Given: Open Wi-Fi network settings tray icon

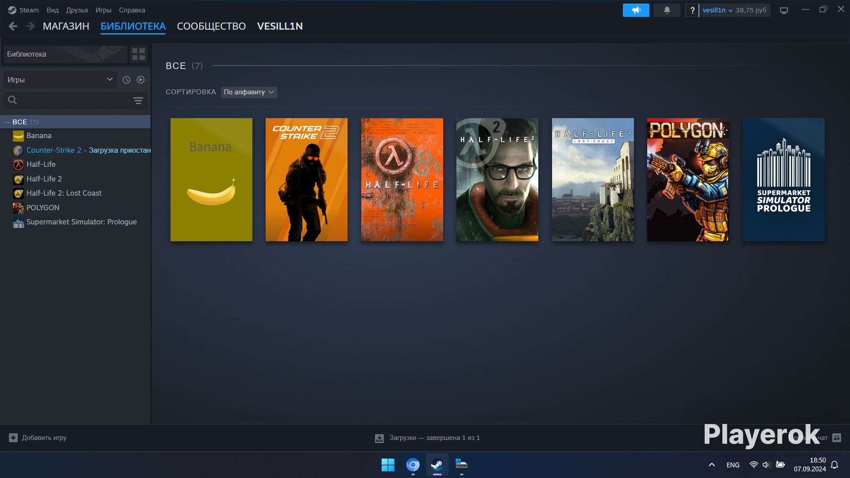Looking at the screenshot, I should click(x=753, y=465).
